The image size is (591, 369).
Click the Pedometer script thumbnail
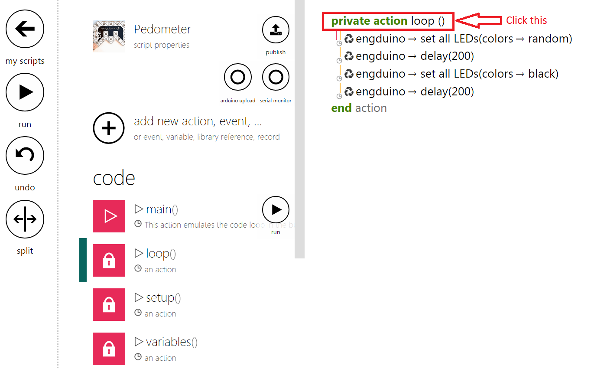(x=109, y=36)
